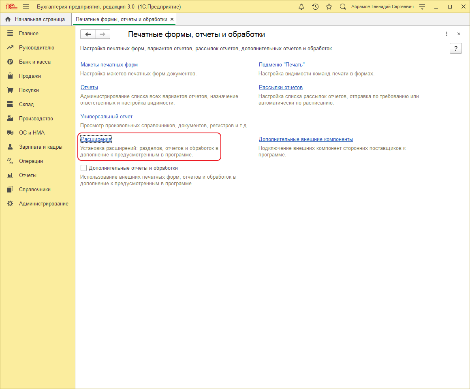
Task: Open the Покупки section
Action: 29,90
